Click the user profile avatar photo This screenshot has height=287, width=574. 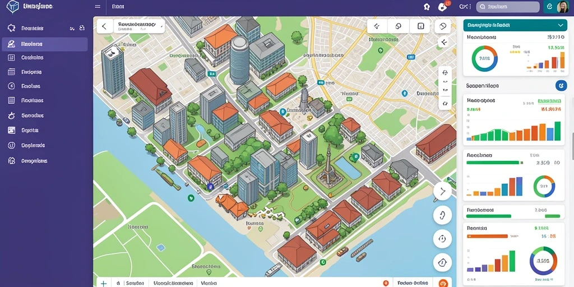563,7
